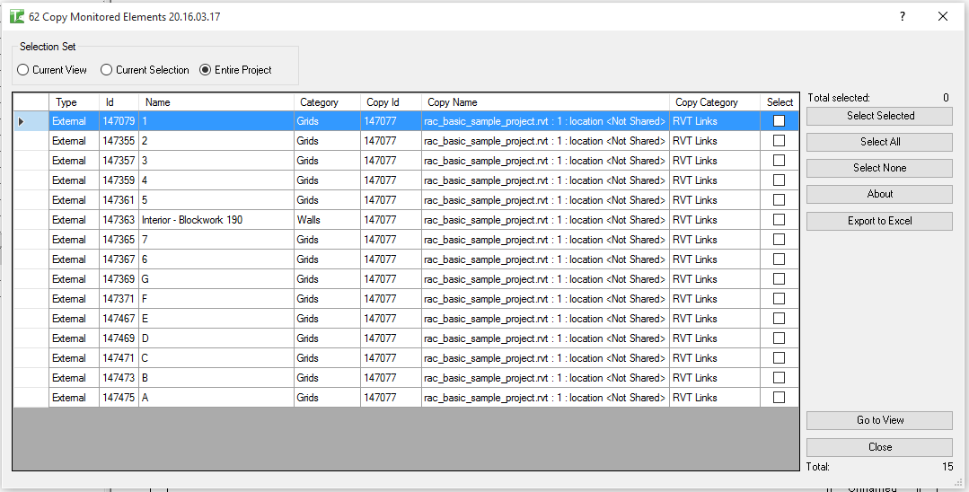
Task: Click the Close button at the bottom right
Action: (879, 447)
